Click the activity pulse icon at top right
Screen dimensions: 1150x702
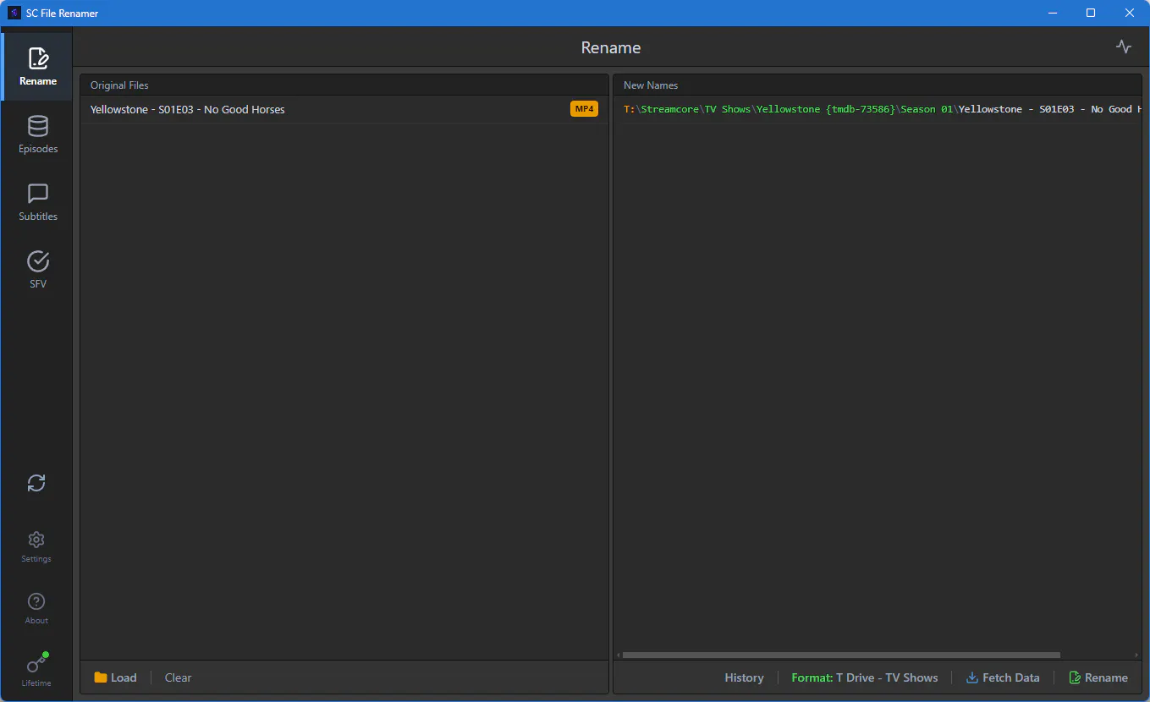click(x=1124, y=47)
